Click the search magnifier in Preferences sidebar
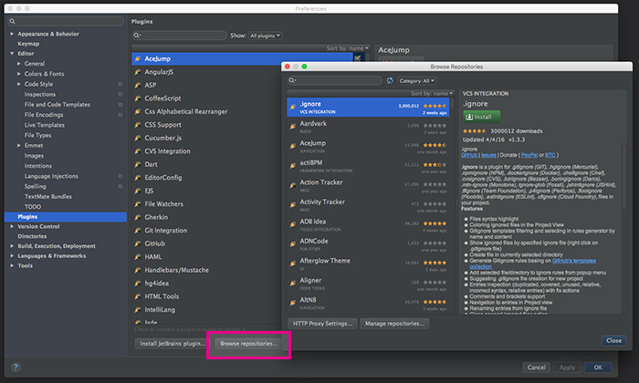Viewport: 639px width, 383px height. pos(12,21)
